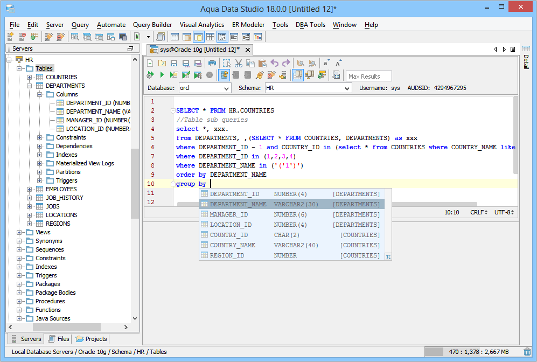The width and height of the screenshot is (537, 362).
Task: Open the UTF-8 encoding selector
Action: click(504, 212)
